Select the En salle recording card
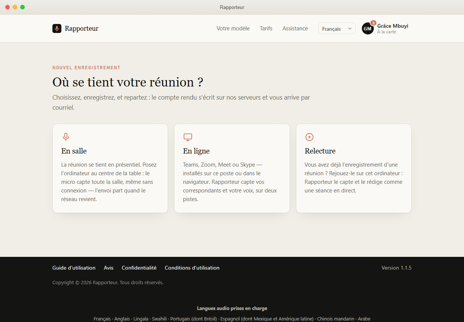The height and width of the screenshot is (322, 464). point(110,168)
